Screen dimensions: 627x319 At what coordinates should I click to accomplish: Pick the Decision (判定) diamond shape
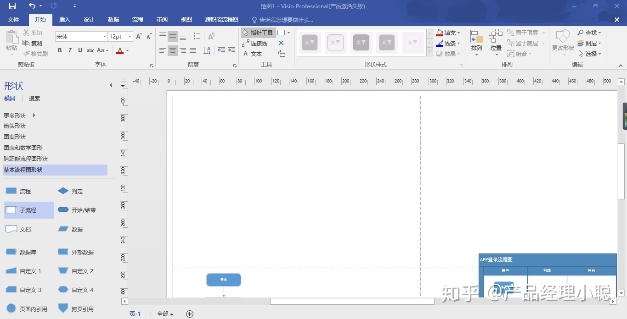[70, 191]
